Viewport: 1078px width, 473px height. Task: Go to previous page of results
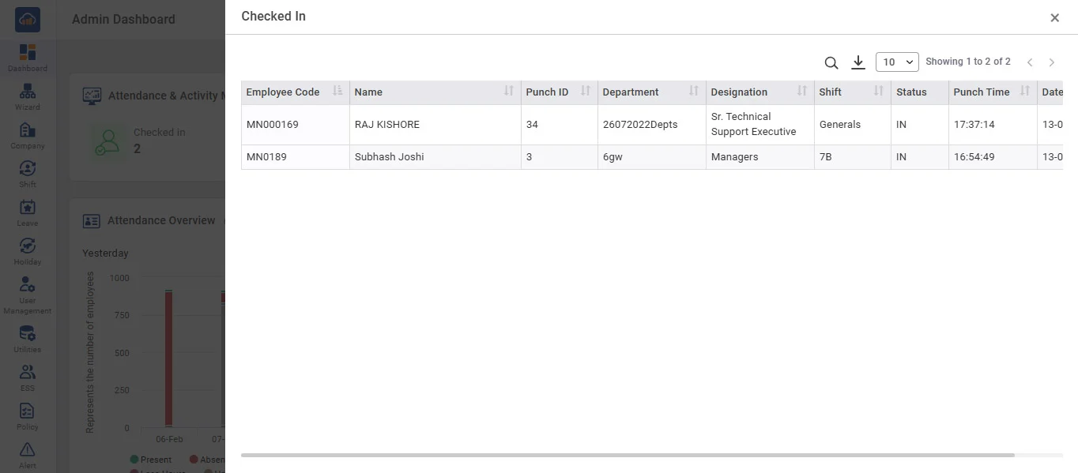(x=1030, y=62)
